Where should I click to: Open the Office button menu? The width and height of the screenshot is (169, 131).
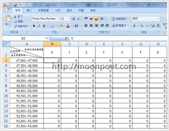[7, 7]
